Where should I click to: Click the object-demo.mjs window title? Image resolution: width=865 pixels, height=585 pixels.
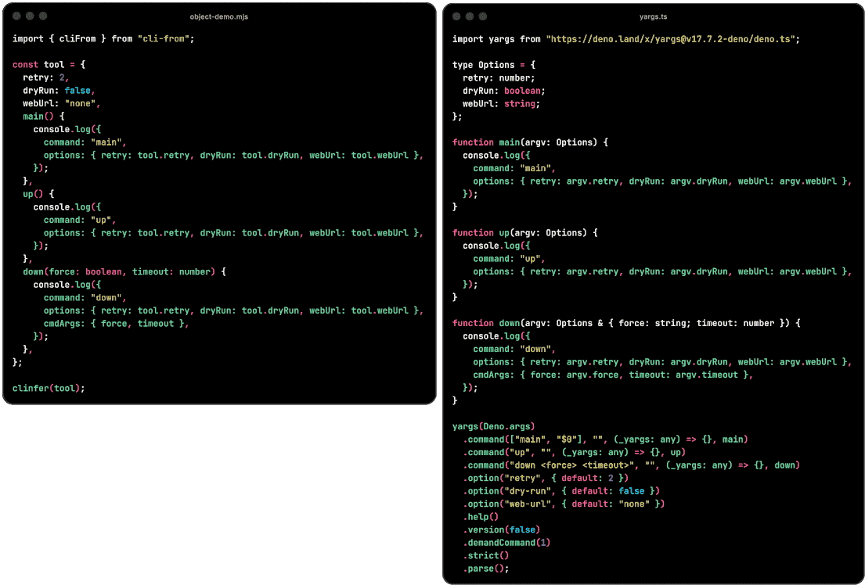[x=219, y=16]
